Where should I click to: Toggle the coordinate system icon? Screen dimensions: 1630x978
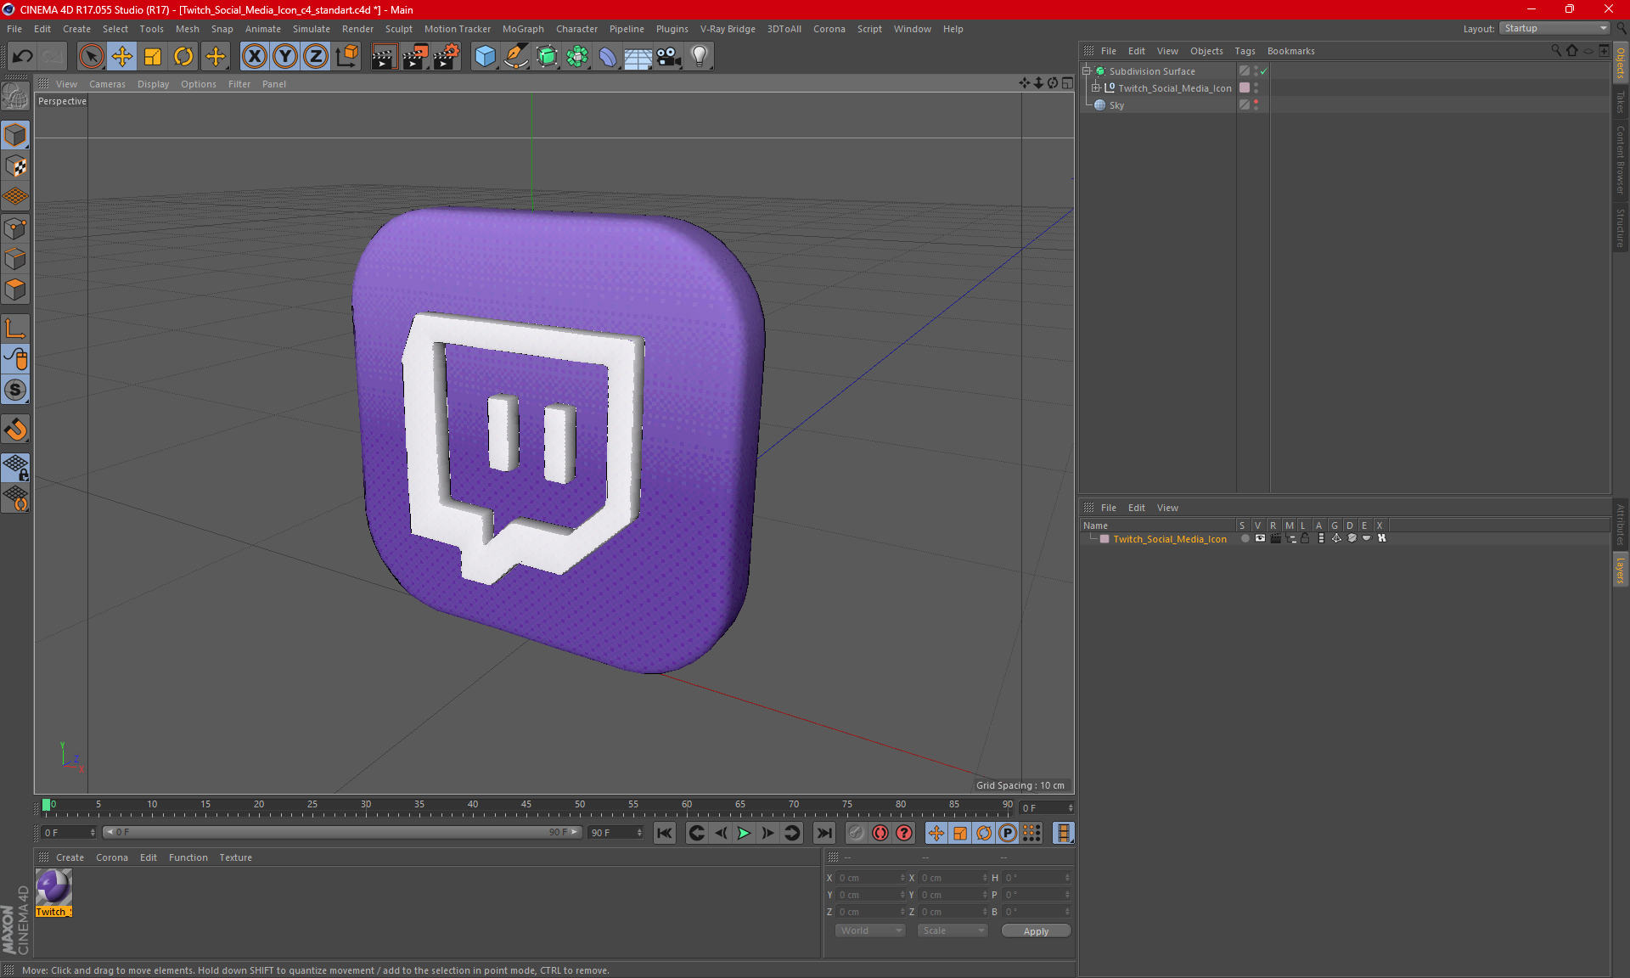347,57
